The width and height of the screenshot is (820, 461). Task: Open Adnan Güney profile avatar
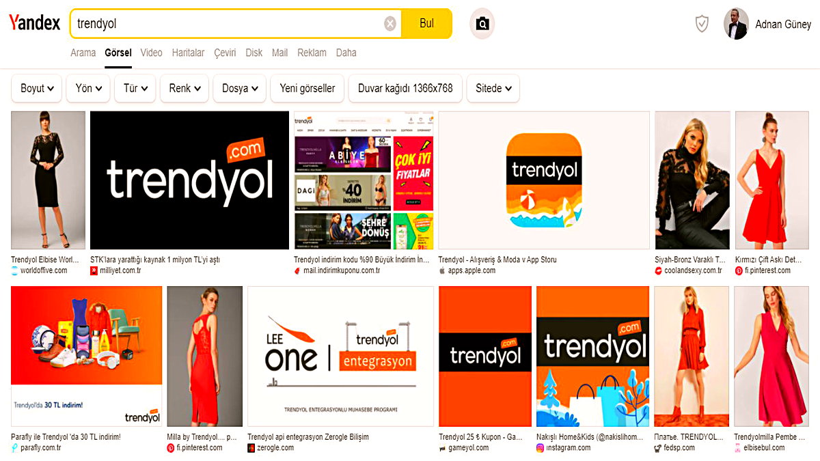736,24
